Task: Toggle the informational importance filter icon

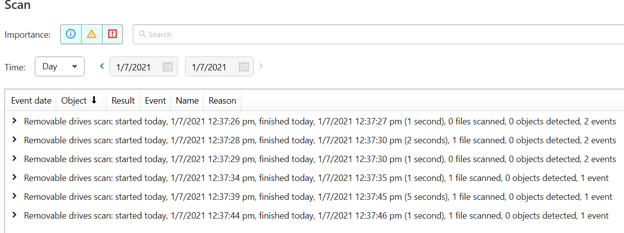Action: tap(71, 34)
